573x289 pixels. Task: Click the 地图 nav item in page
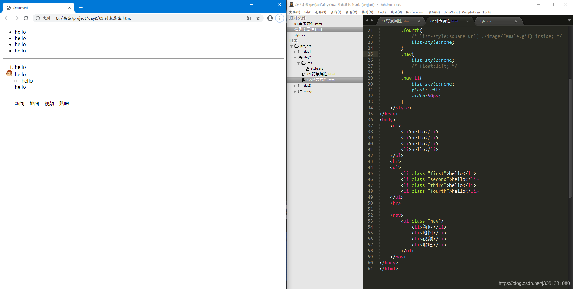[34, 104]
